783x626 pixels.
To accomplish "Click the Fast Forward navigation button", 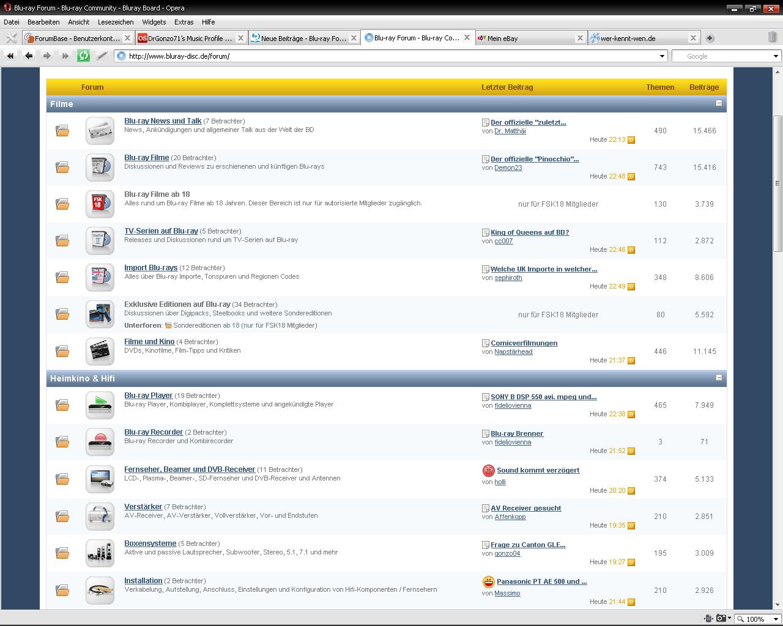I will point(65,56).
